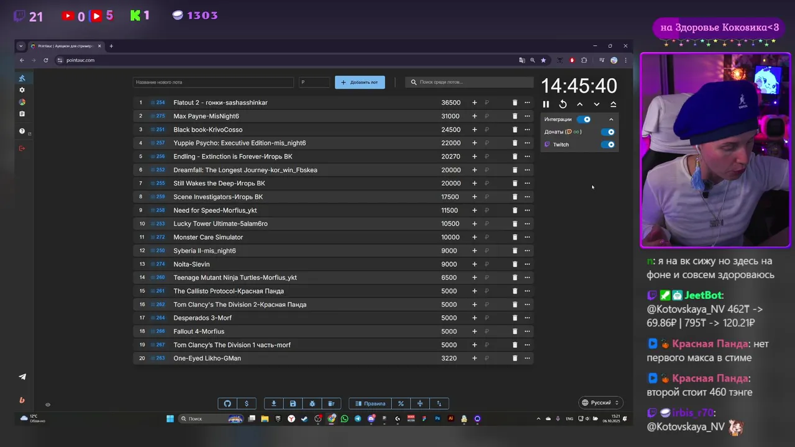Viewport: 795px width, 447px height.
Task: Open the browser tab search dropdown arrow
Action: tap(20, 46)
